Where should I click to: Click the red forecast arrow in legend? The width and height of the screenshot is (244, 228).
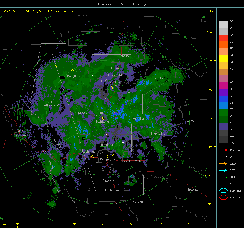point(223,150)
